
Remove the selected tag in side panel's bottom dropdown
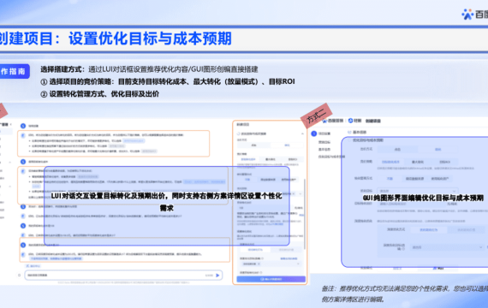point(259,264)
